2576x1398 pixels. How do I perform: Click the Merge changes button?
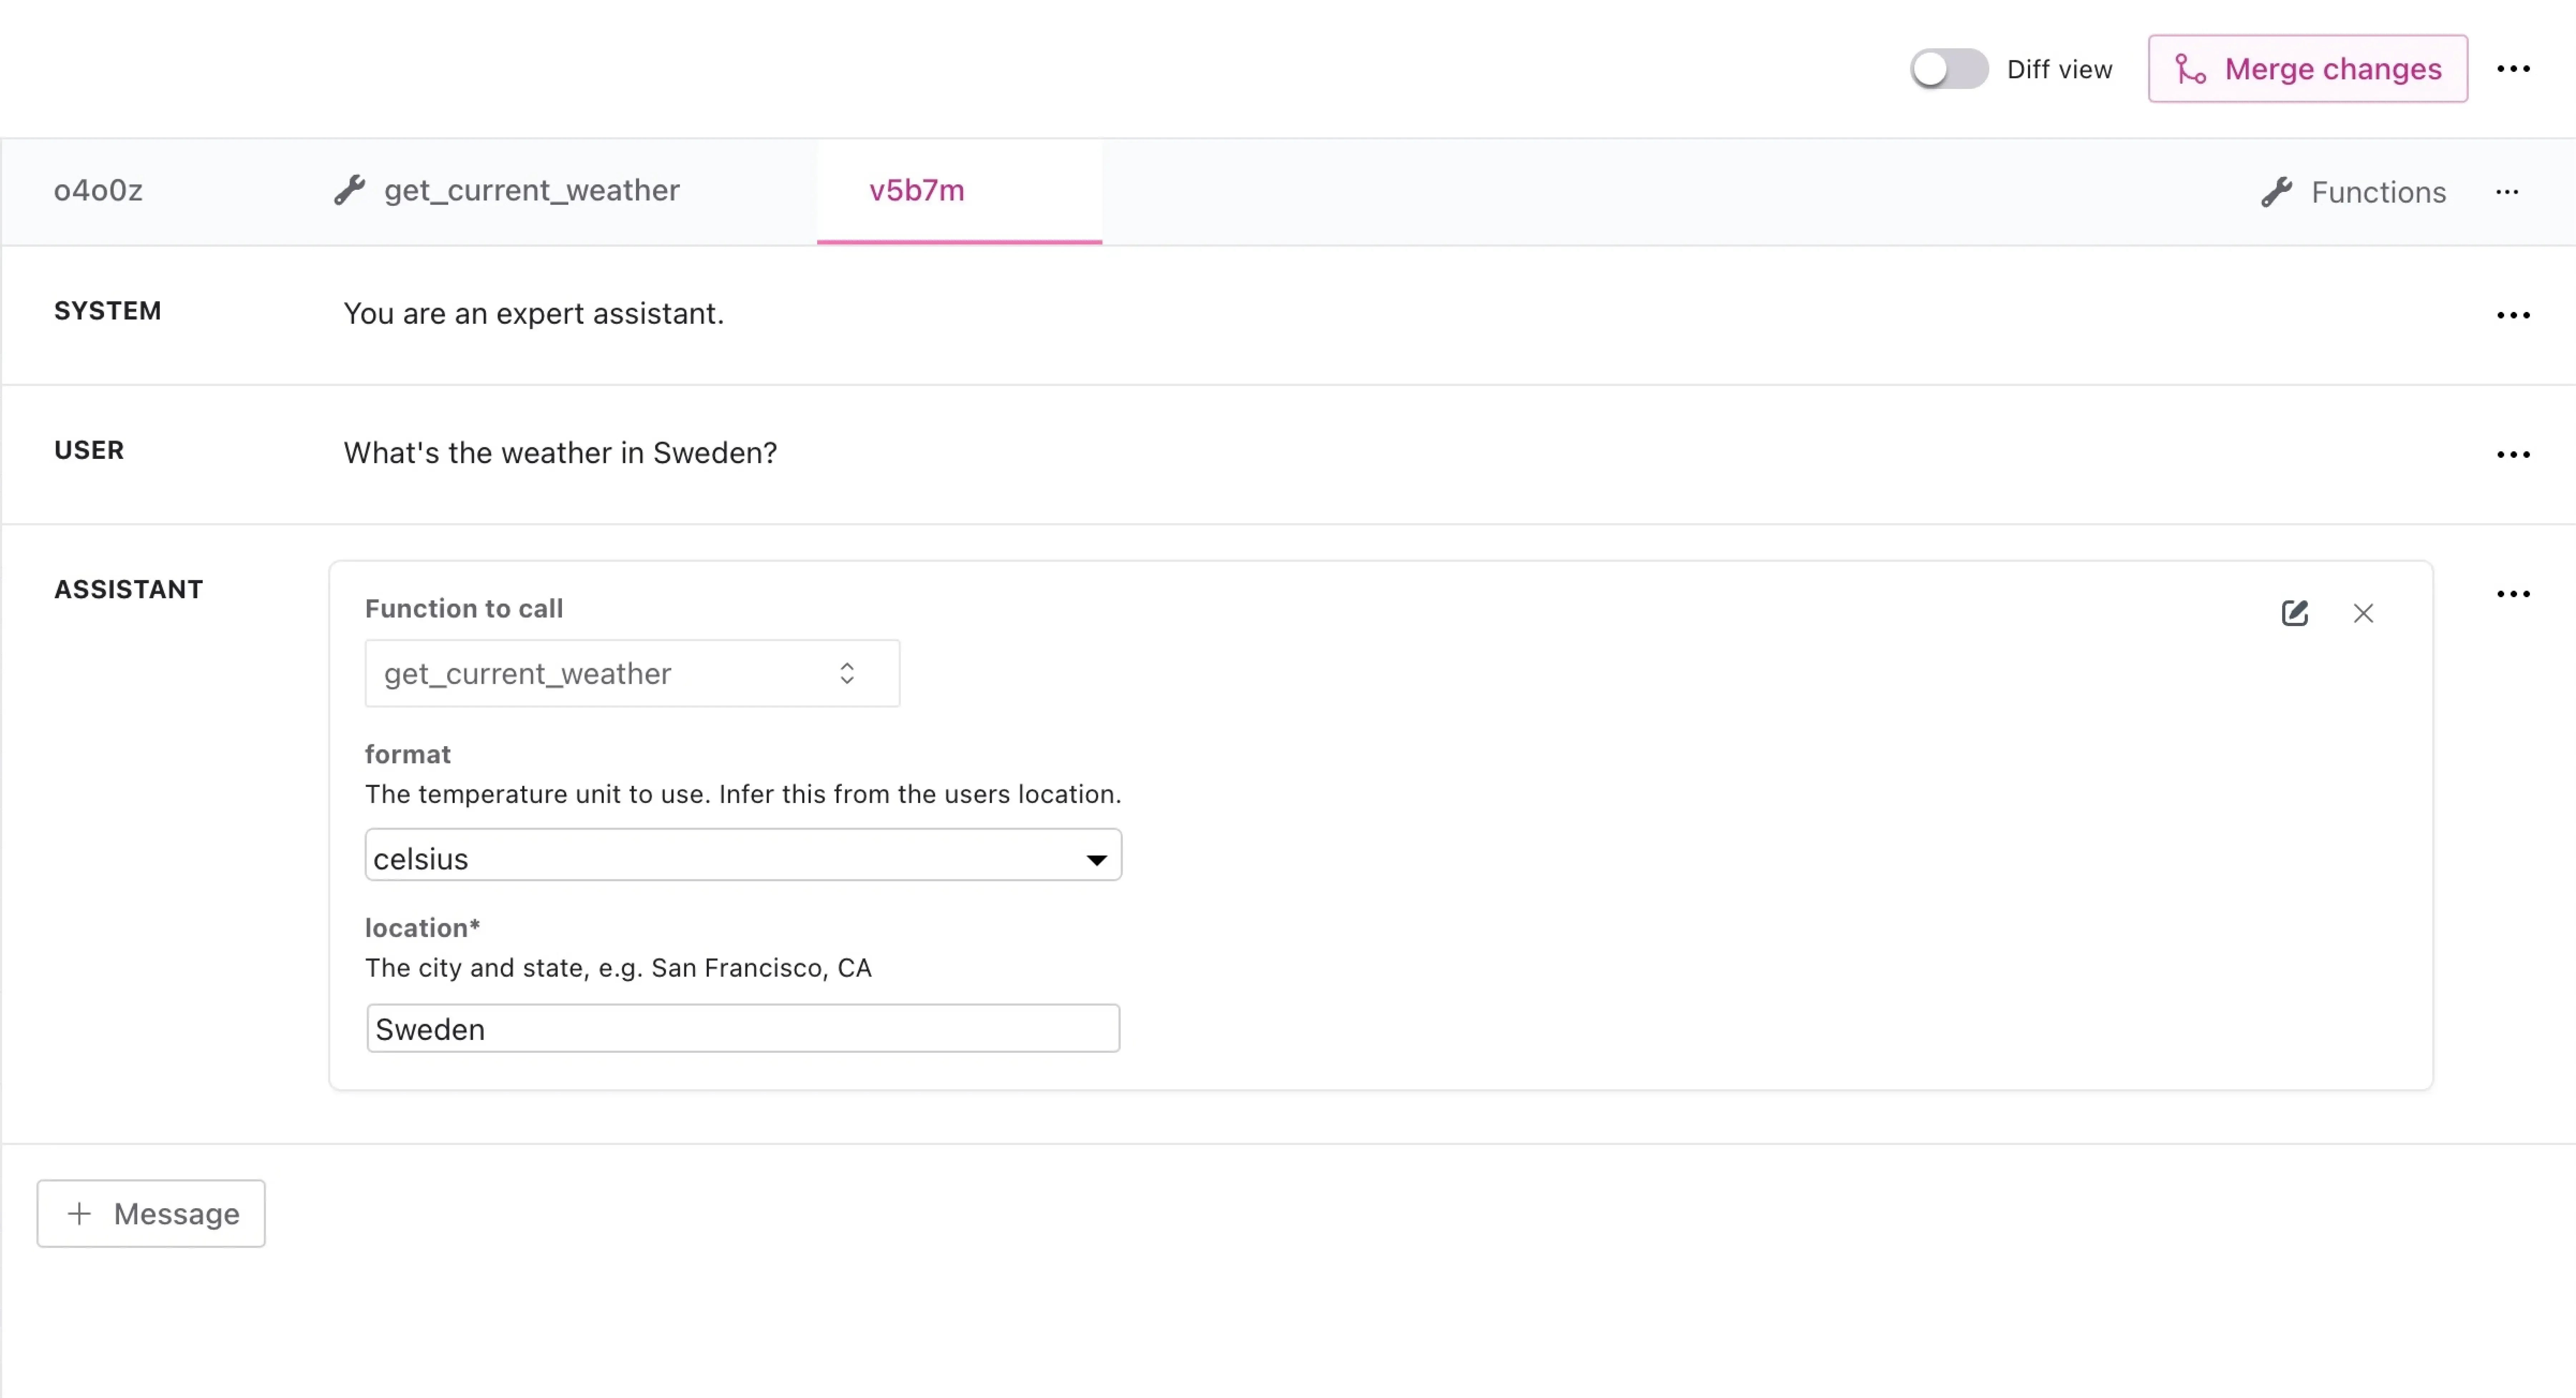[x=2307, y=69]
